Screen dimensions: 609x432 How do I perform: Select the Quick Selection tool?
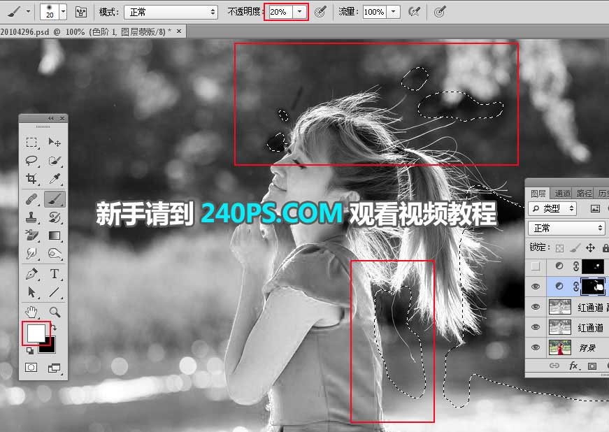click(55, 160)
